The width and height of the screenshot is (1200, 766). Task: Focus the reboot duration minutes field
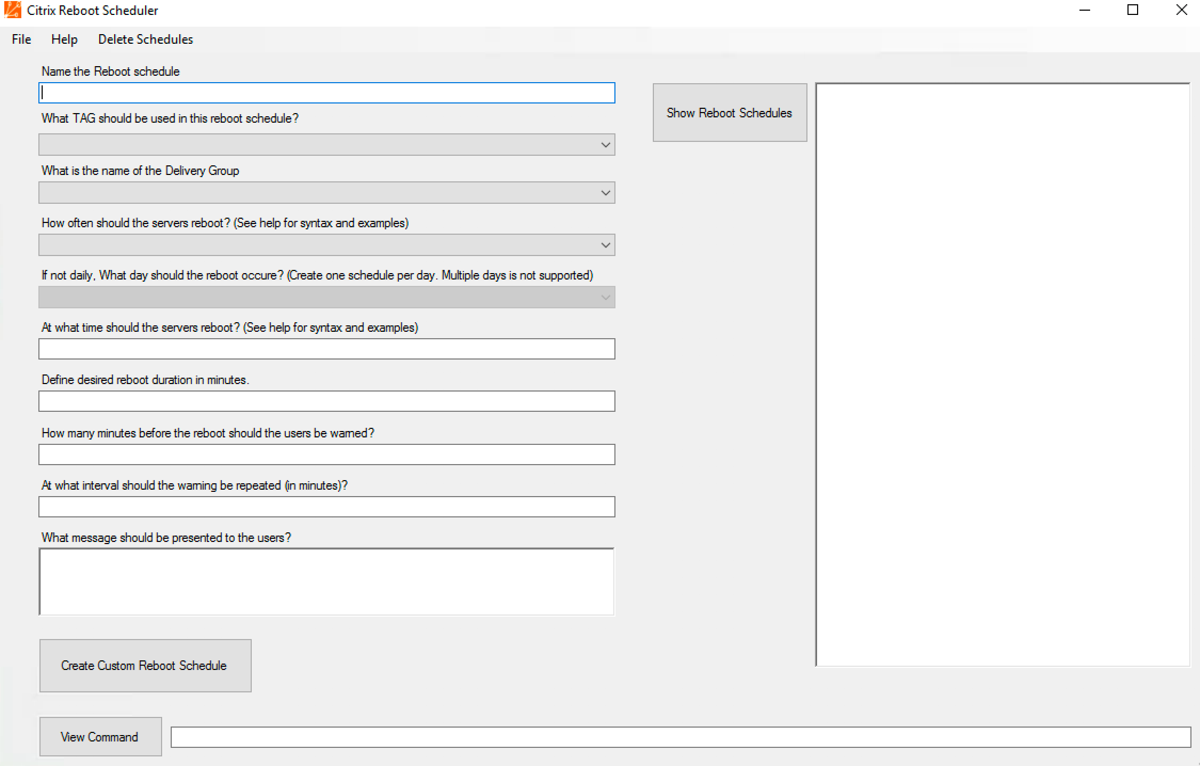[326, 401]
